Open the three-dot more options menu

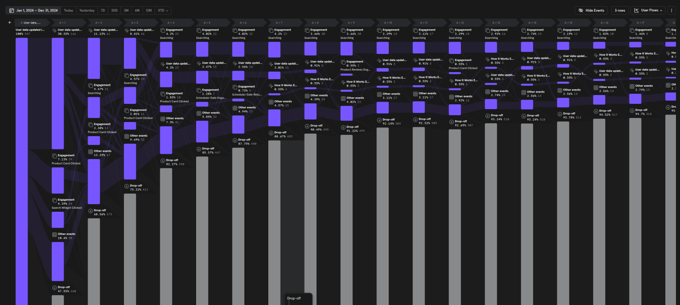[672, 10]
